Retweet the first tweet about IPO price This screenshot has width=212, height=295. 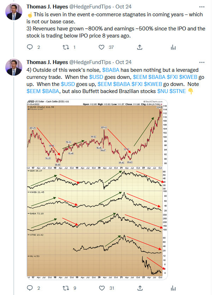(x=66, y=47)
